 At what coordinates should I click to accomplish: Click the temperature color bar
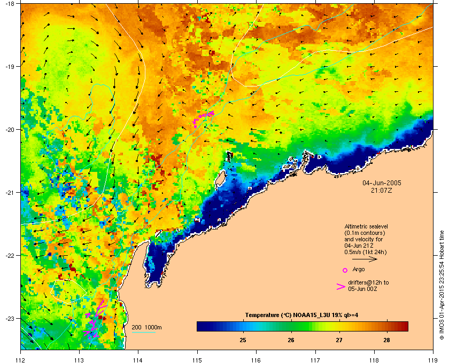coord(303,326)
